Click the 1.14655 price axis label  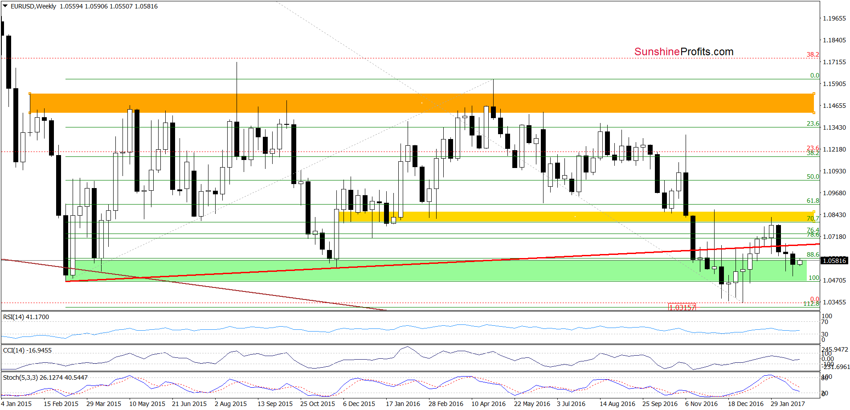coord(834,106)
